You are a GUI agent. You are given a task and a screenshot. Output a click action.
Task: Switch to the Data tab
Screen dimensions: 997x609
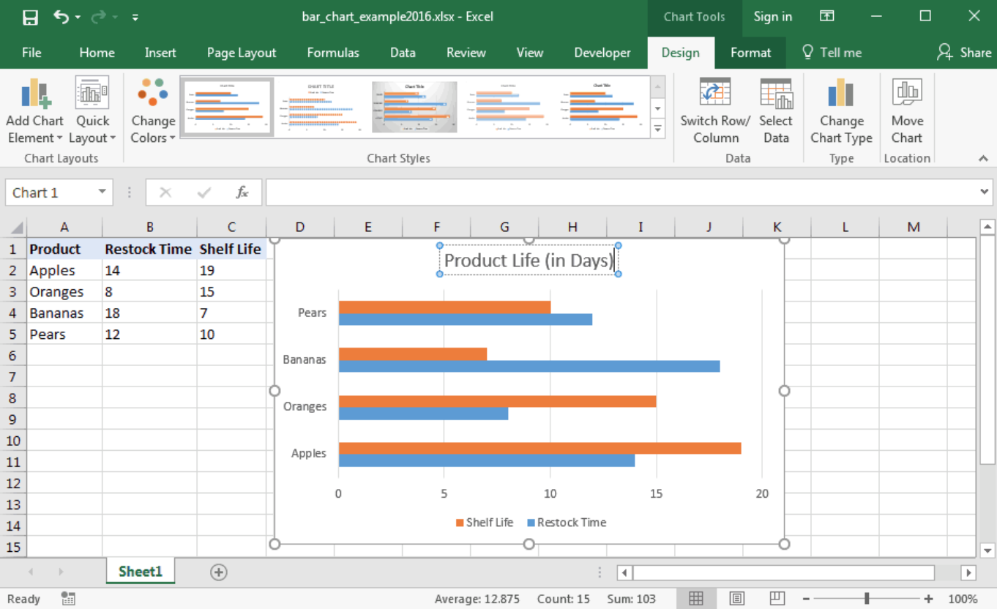403,53
